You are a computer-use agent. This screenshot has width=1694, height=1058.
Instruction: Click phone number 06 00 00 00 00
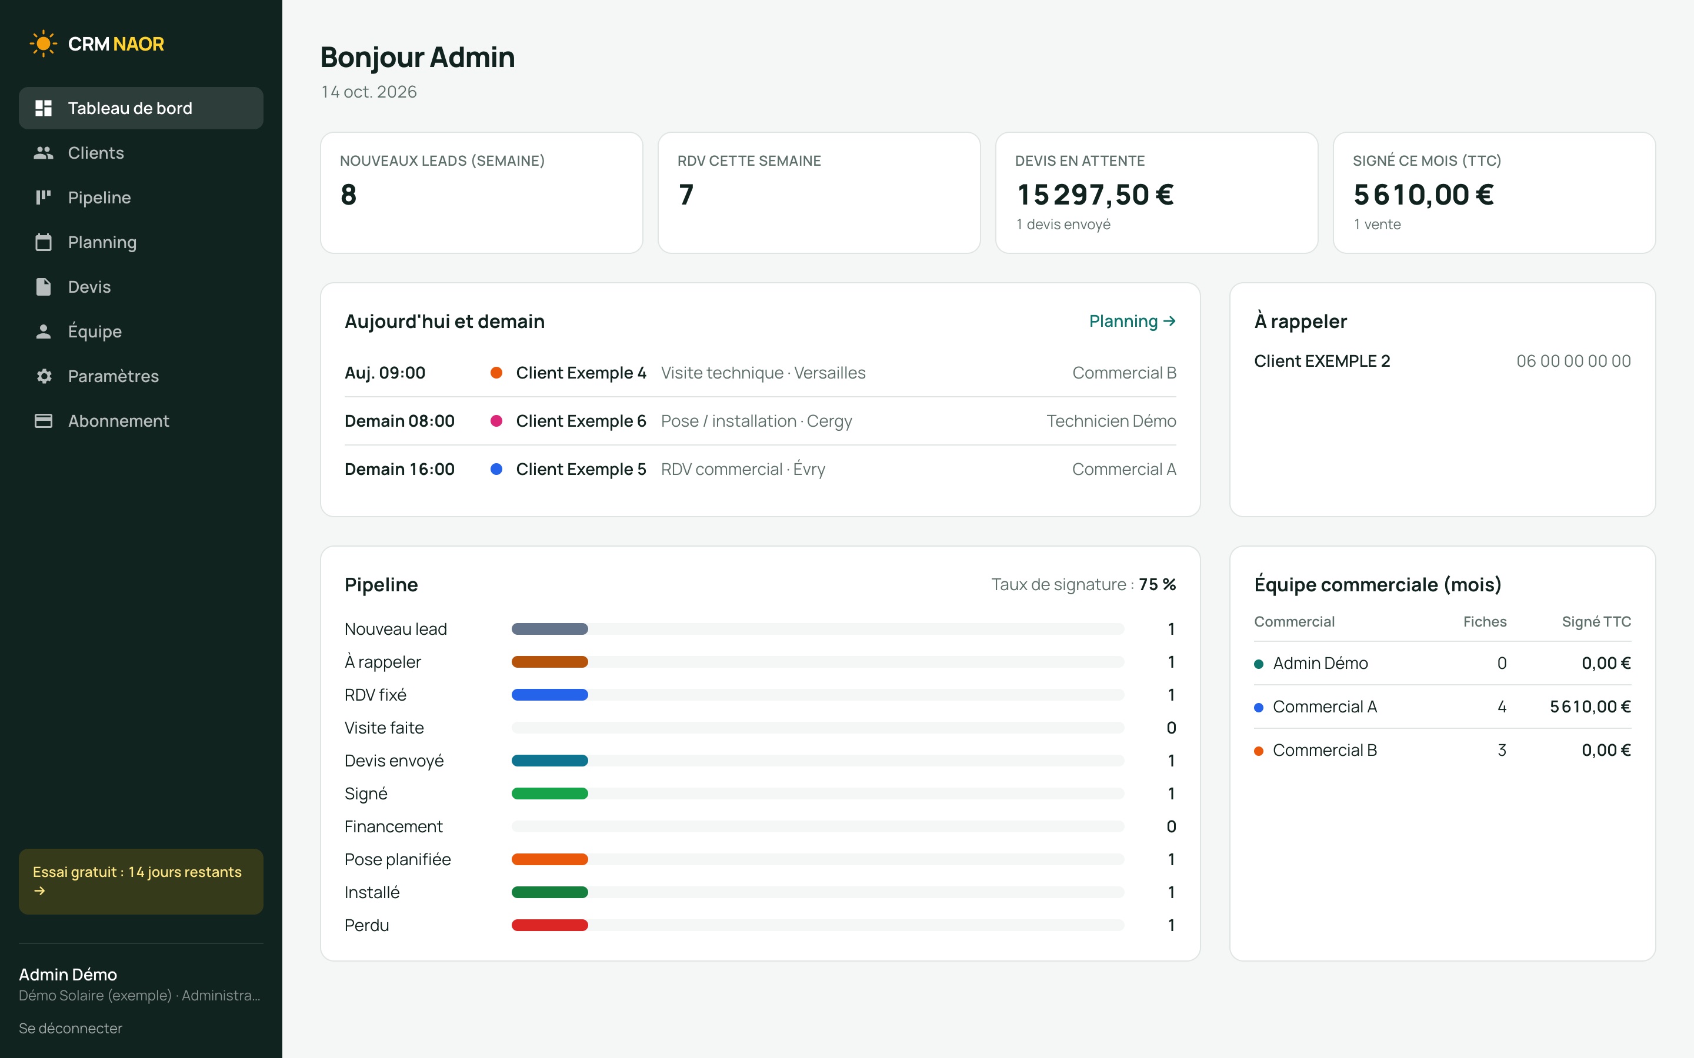1573,361
